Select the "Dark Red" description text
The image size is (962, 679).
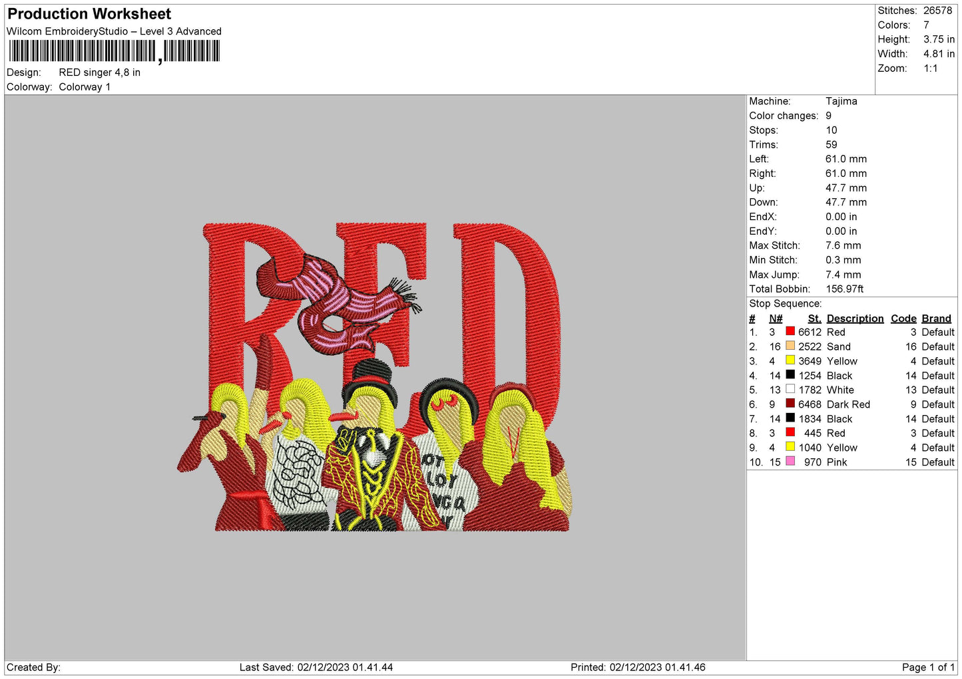coord(848,404)
